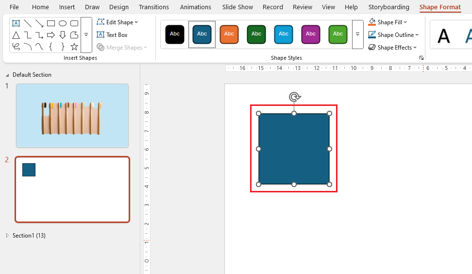Select the Rounded Rectangle shape
This screenshot has height=274, width=472.
tap(74, 23)
